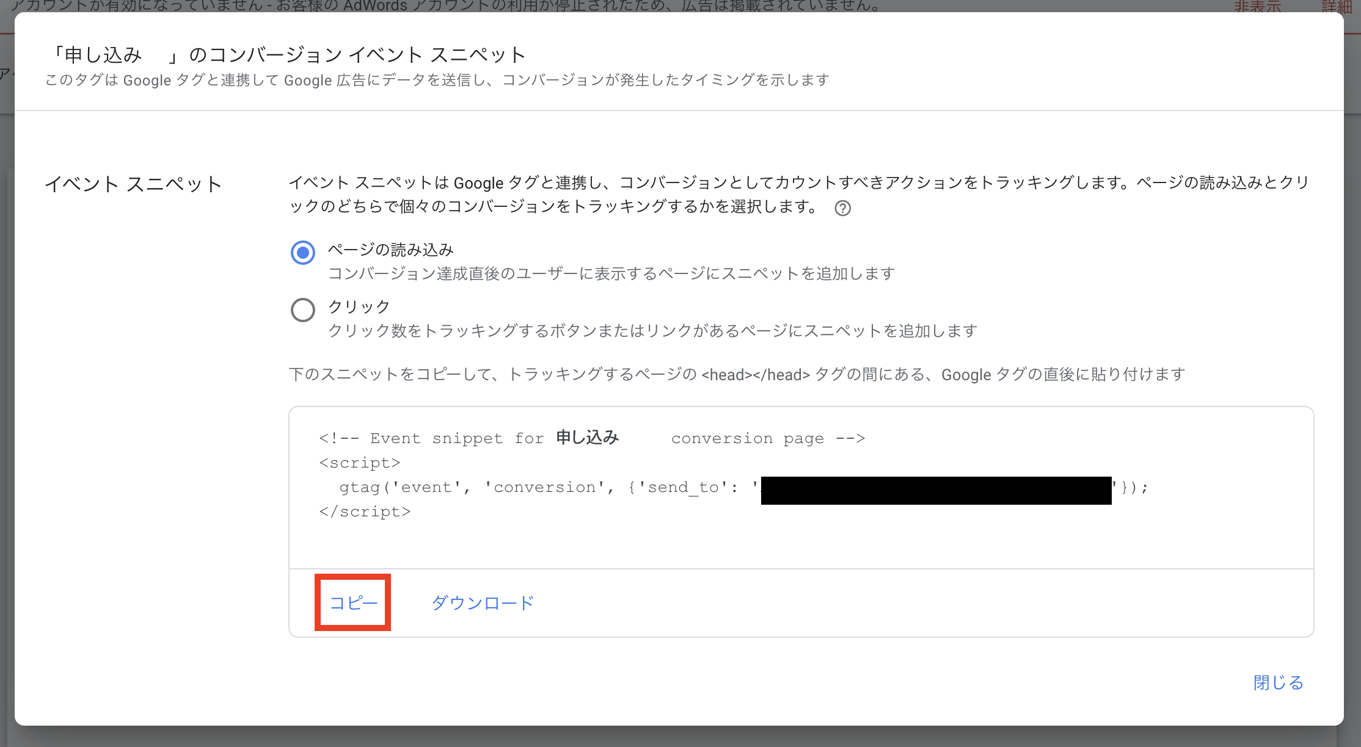Select the ページの読み込み radio button
This screenshot has height=747, width=1361.
coord(303,252)
